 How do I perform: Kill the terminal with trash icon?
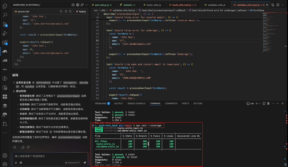coord(268,104)
